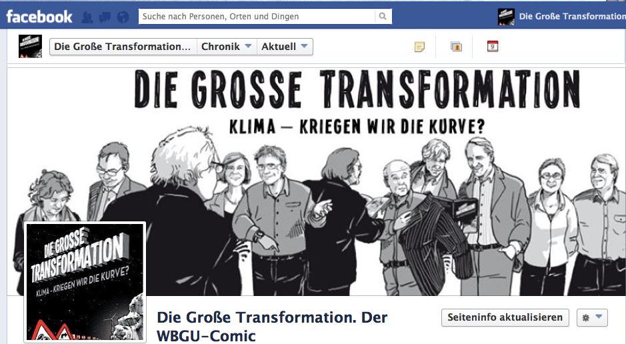
Task: Select 'Die Große Transformation…' page bar item
Action: tap(123, 47)
